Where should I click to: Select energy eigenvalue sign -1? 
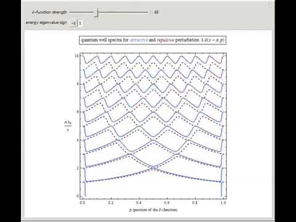(73, 23)
